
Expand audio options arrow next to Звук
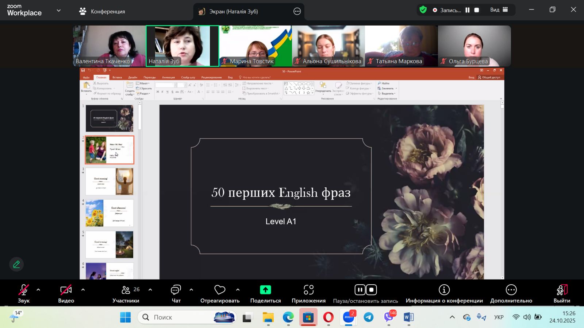pyautogui.click(x=38, y=290)
